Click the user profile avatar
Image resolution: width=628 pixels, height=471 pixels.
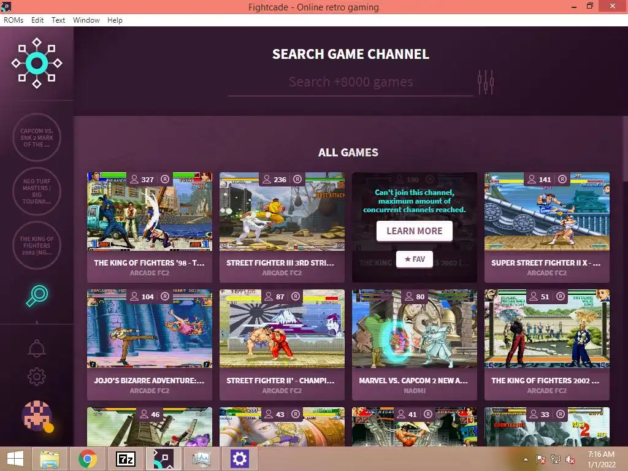37,416
